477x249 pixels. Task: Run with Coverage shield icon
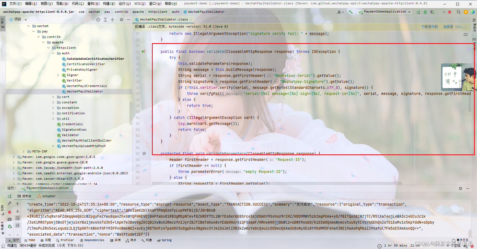432,12
